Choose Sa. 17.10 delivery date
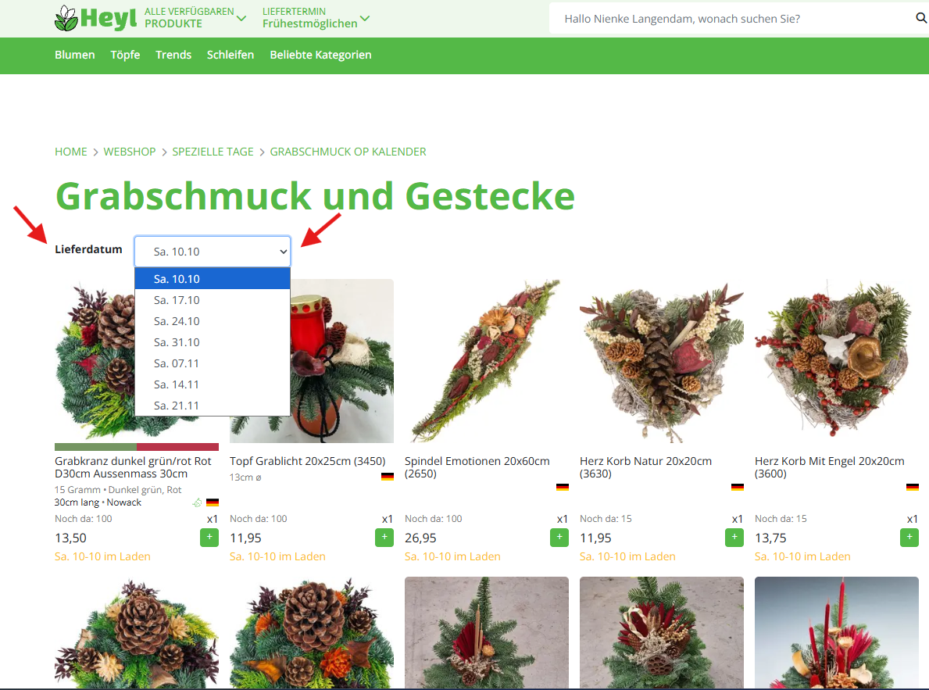Viewport: 929px width, 690px height. 213,300
